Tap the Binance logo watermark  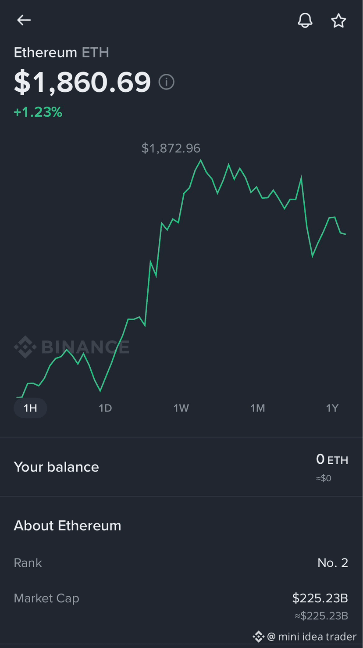point(72,347)
